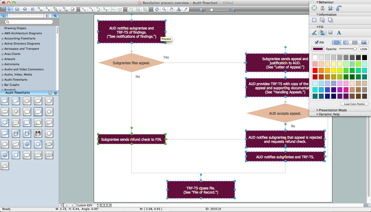Click the shadow settings icon in Fill panel
Image resolution: width=371 pixels, height=212 pixels.
330,33
